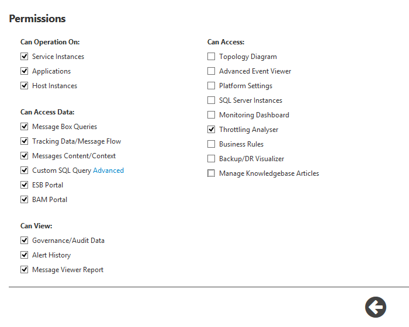409x327 pixels.
Task: Toggle Message Viewer Report checkbox
Action: (25, 270)
